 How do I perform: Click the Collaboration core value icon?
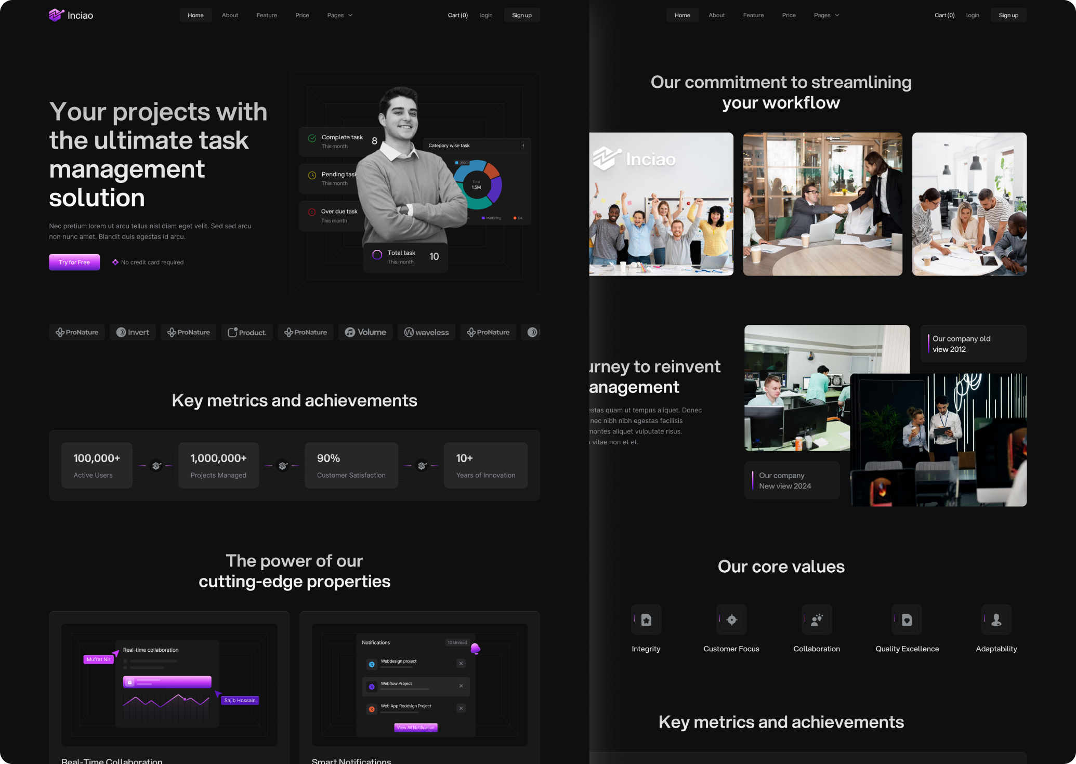click(x=817, y=620)
